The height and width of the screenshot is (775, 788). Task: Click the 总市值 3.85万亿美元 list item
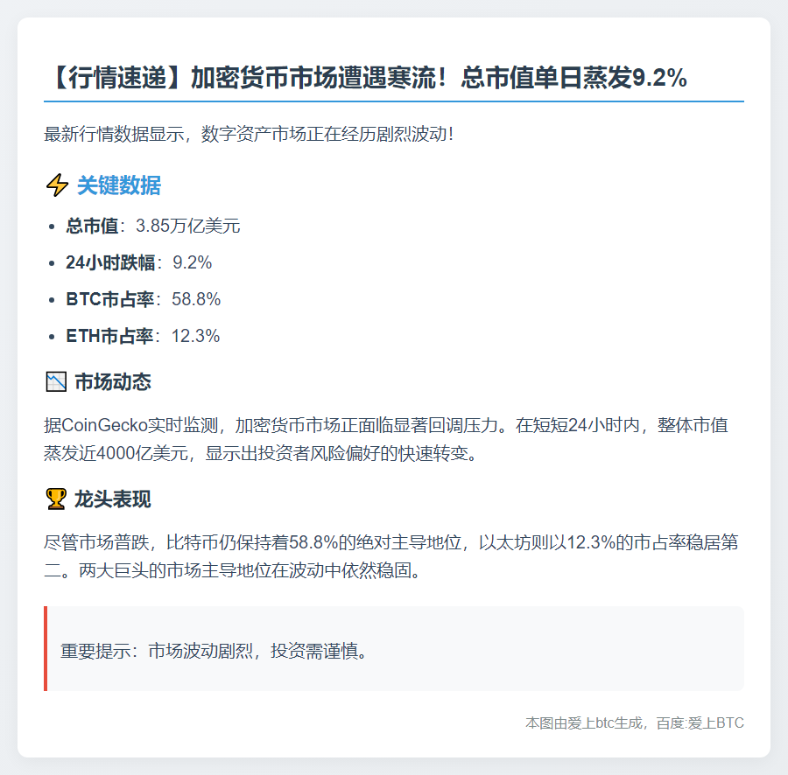pos(153,227)
